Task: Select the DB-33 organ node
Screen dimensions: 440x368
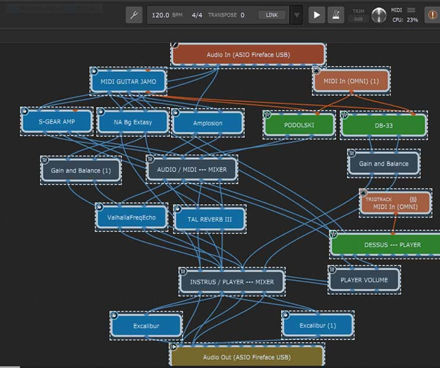Action: 384,125
